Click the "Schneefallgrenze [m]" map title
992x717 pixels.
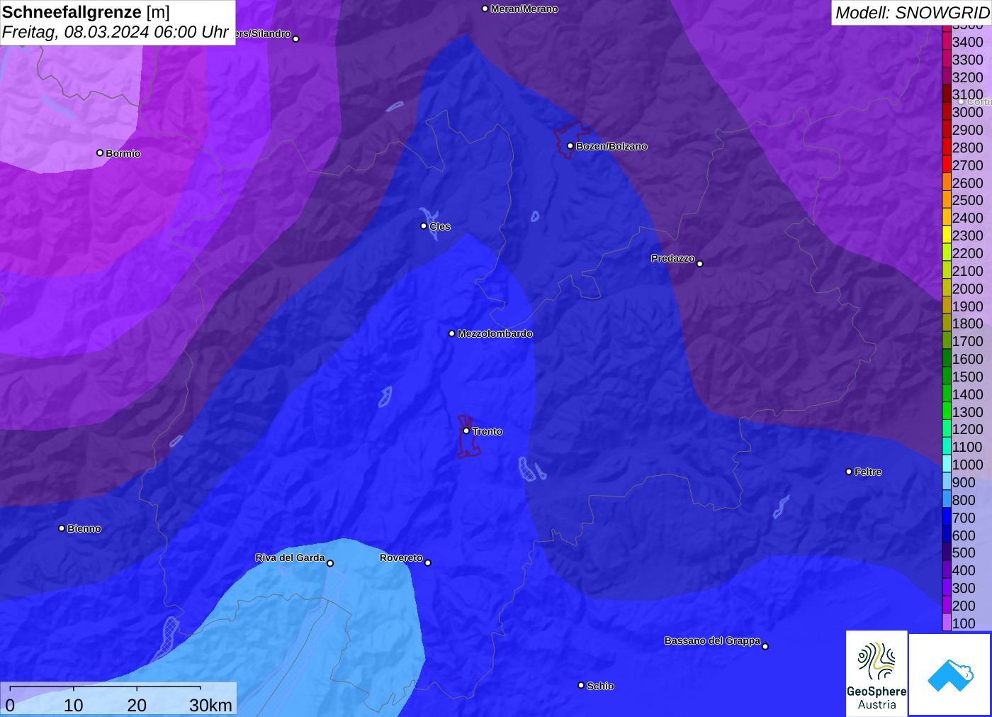86,12
